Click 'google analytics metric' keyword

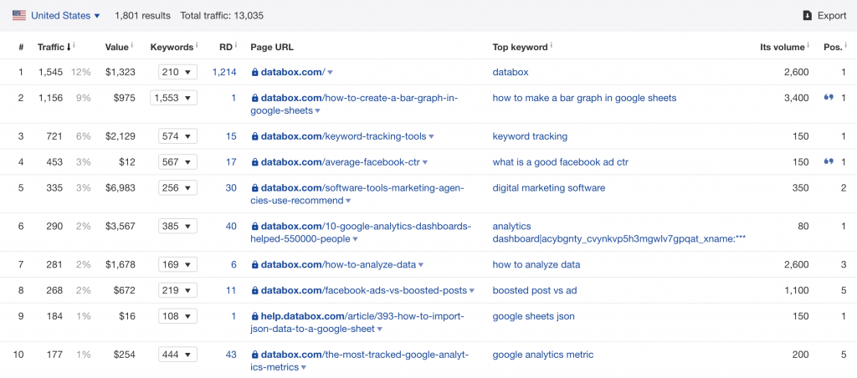(x=542, y=355)
